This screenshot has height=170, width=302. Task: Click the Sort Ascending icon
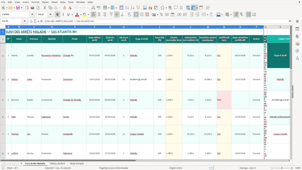(x=127, y=8)
